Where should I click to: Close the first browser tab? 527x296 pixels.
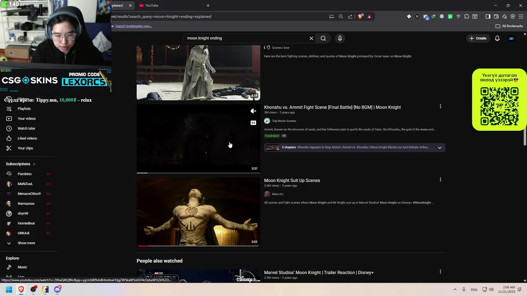[130, 5]
